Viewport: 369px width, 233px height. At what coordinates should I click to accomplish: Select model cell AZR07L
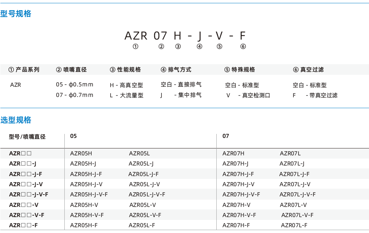coord(290,154)
